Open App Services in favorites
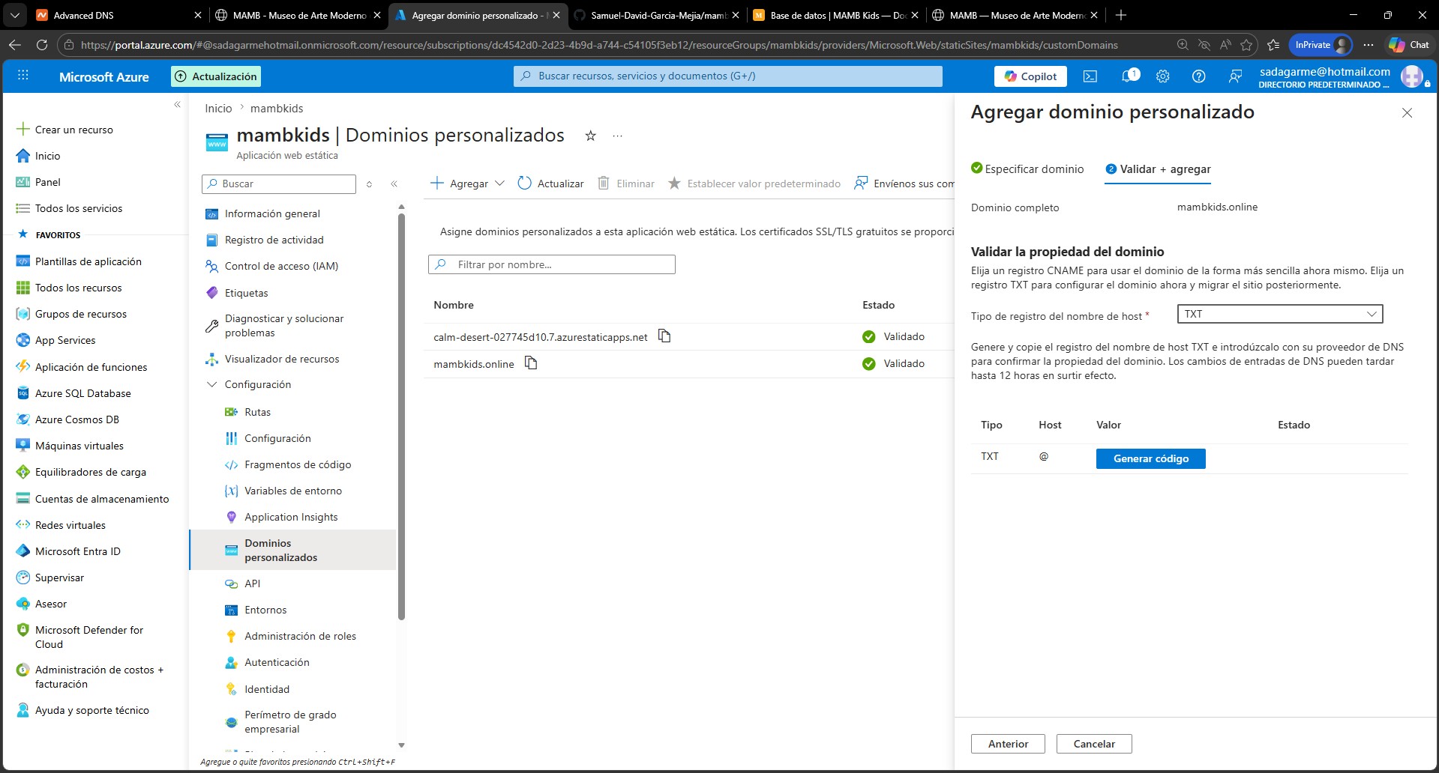 (65, 340)
